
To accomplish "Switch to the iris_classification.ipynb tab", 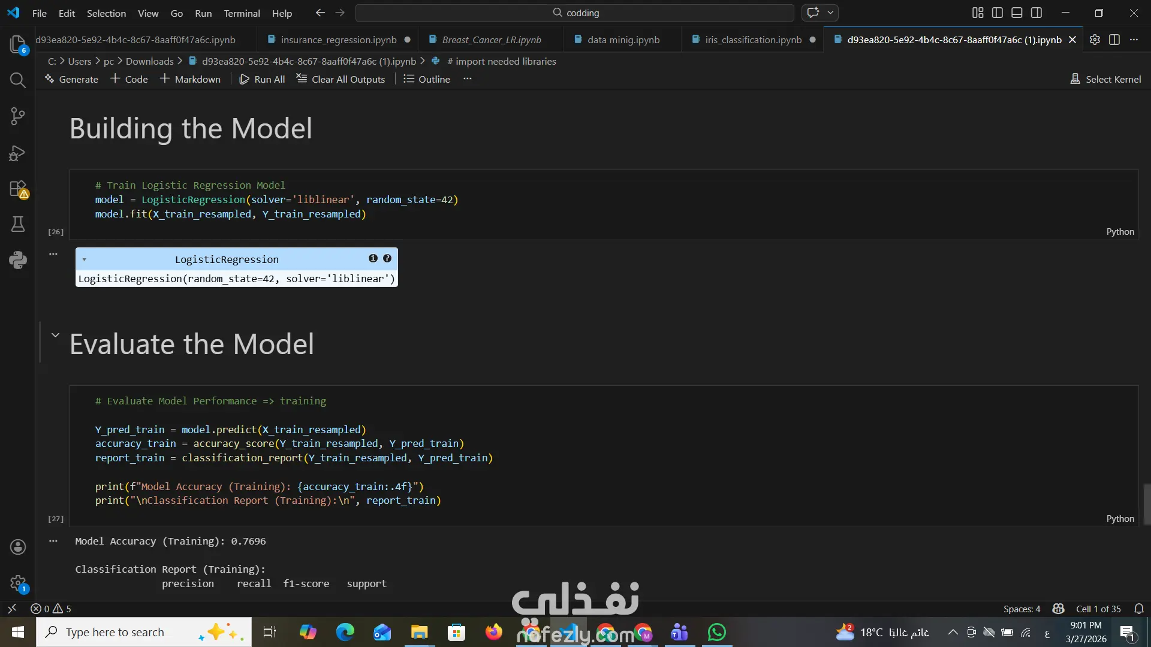I will 753,40.
